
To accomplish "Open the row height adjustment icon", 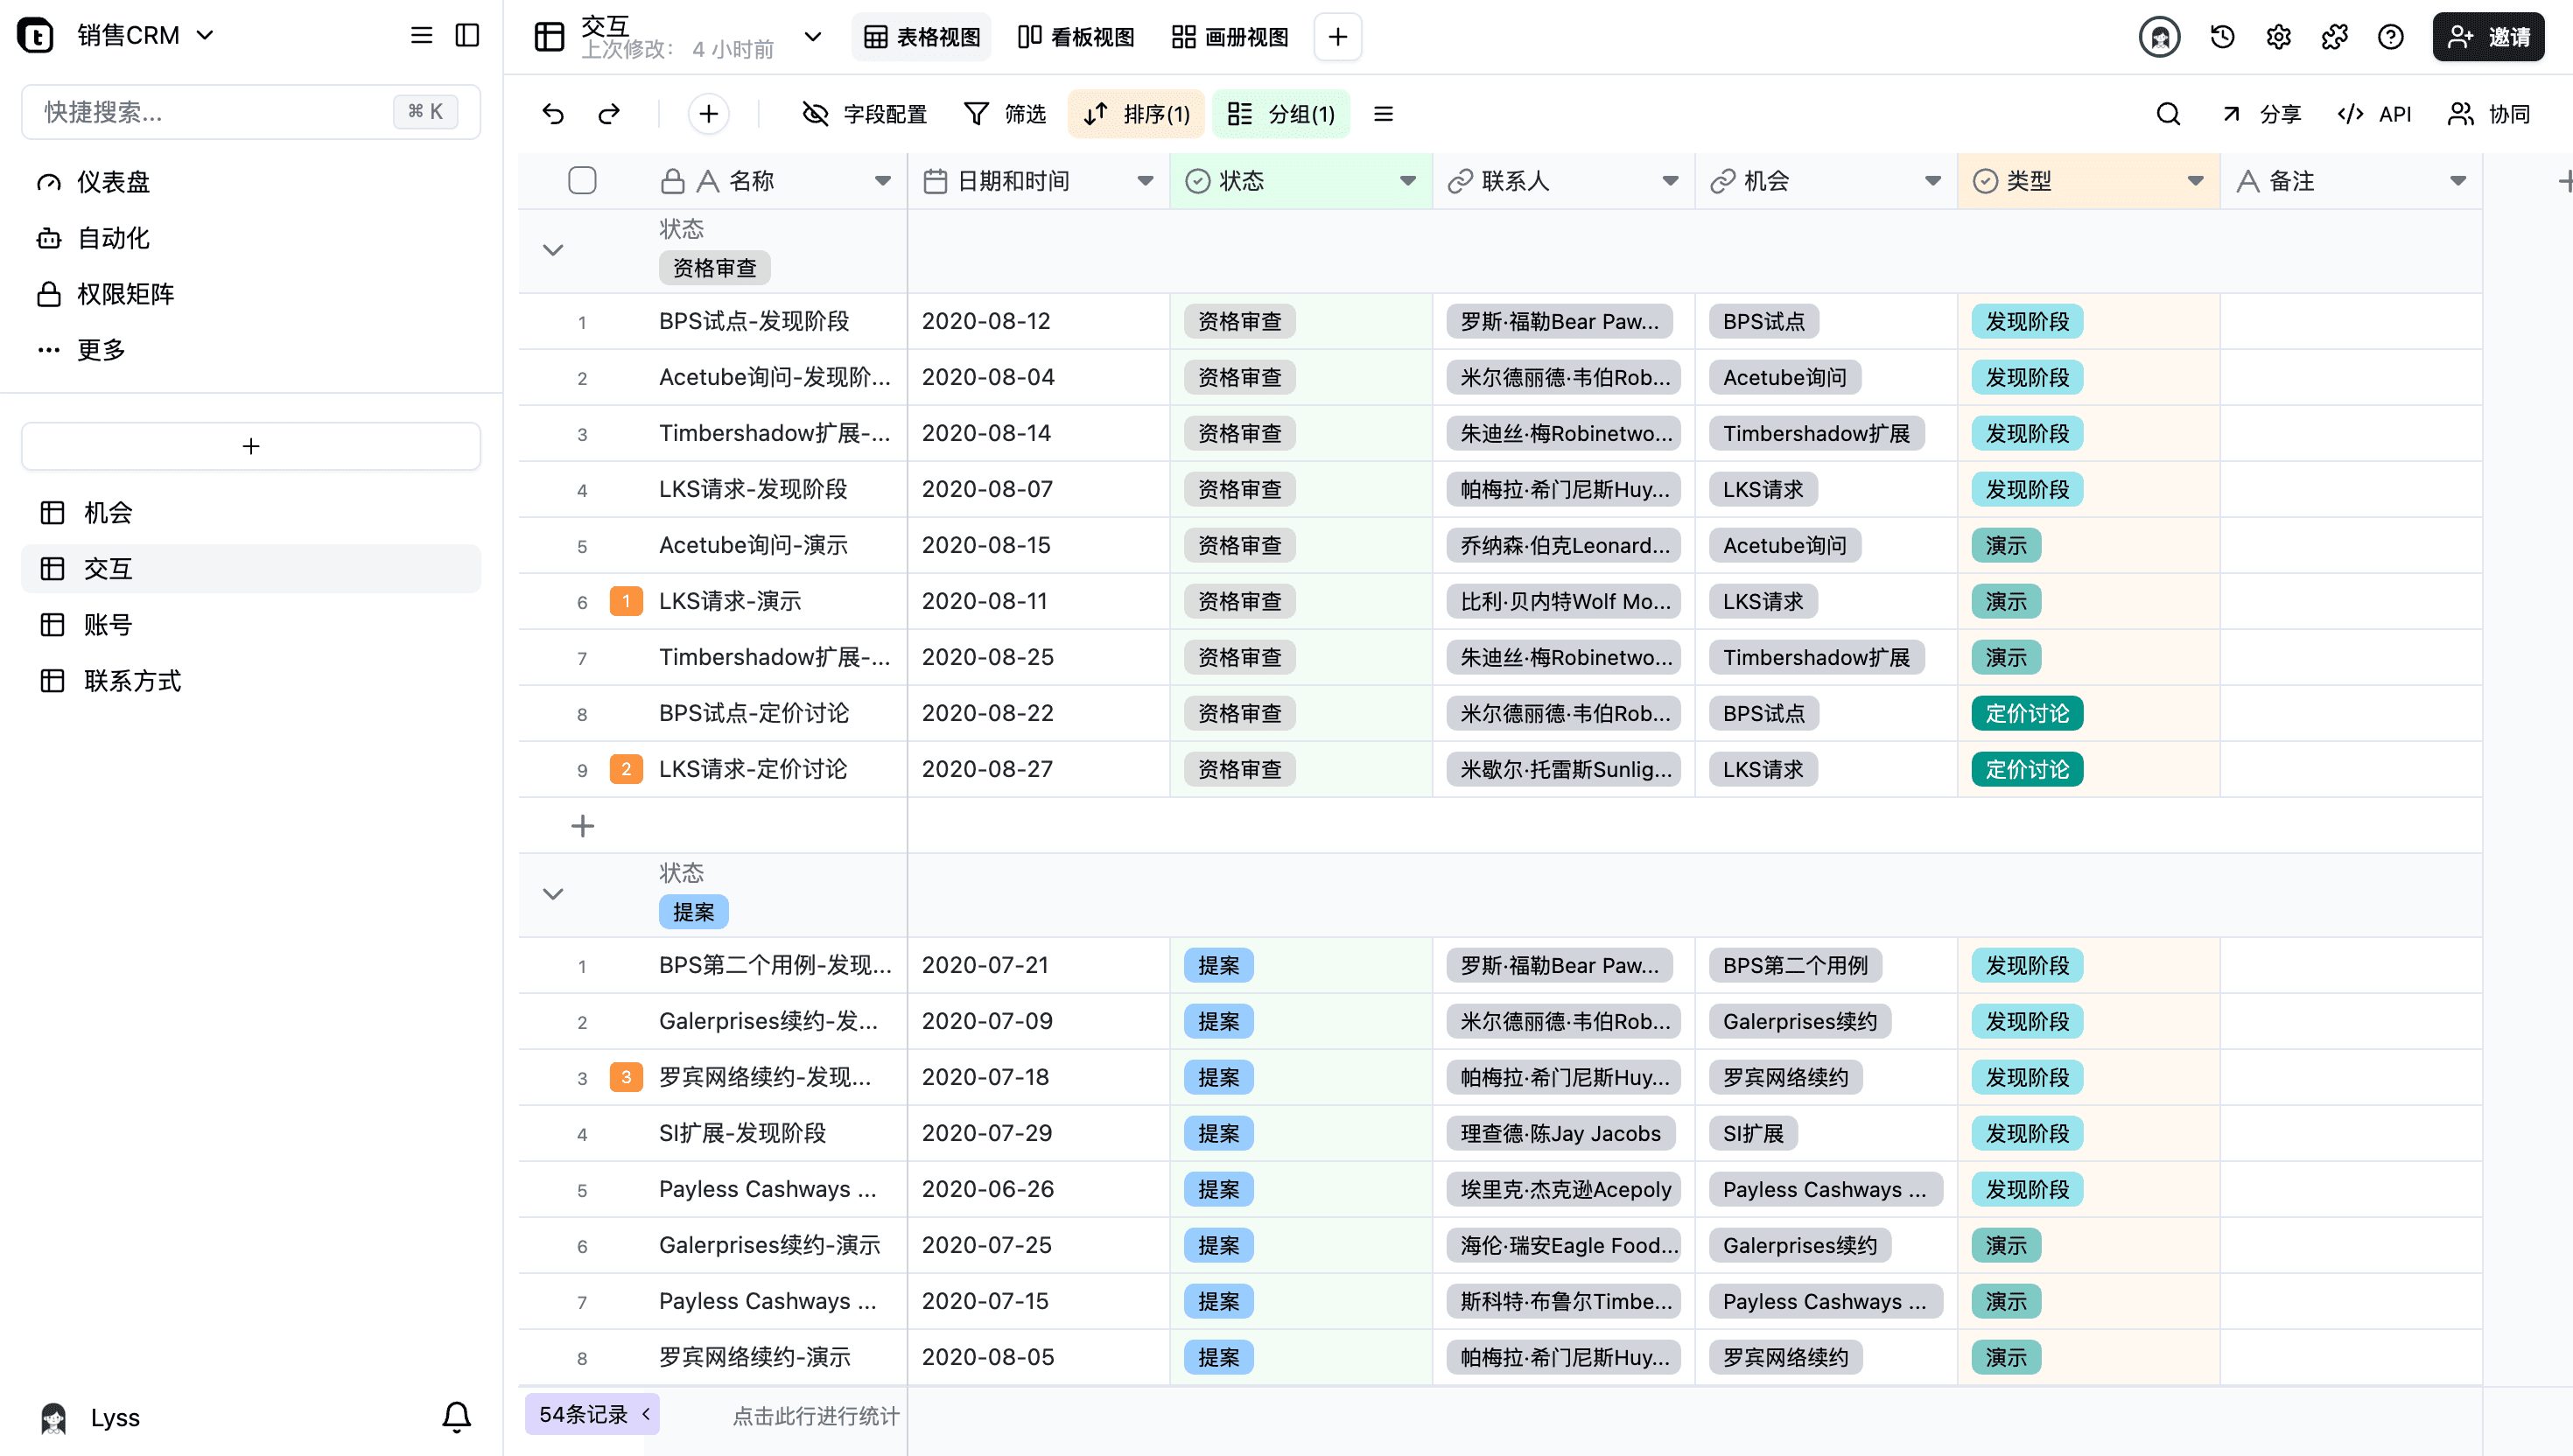I will click(x=1384, y=113).
